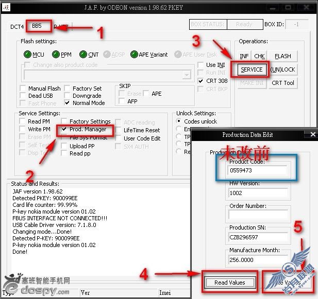This screenshot has height=299, width=318.
Task: Enable Factory Set checkbox
Action: [67, 89]
